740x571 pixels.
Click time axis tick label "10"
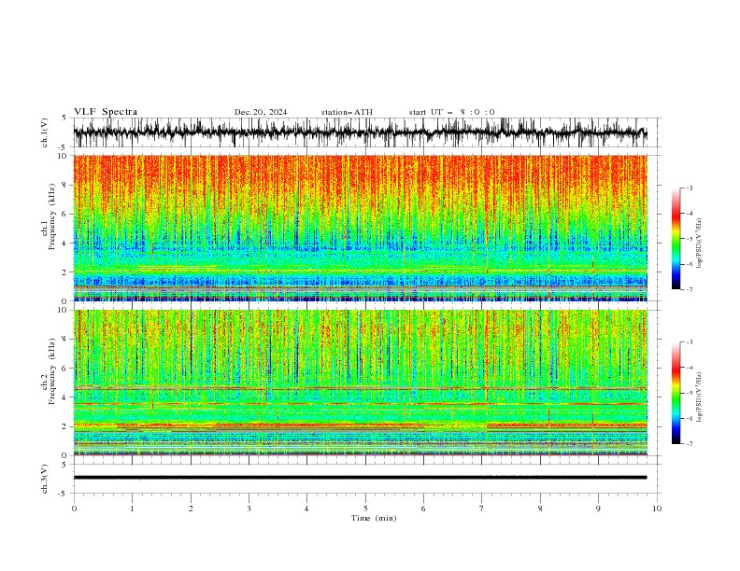pos(657,508)
